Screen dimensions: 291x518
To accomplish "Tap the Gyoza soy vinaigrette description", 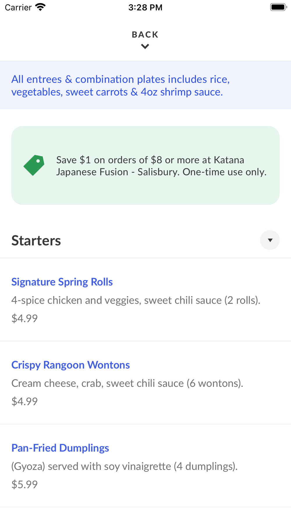I will [124, 466].
